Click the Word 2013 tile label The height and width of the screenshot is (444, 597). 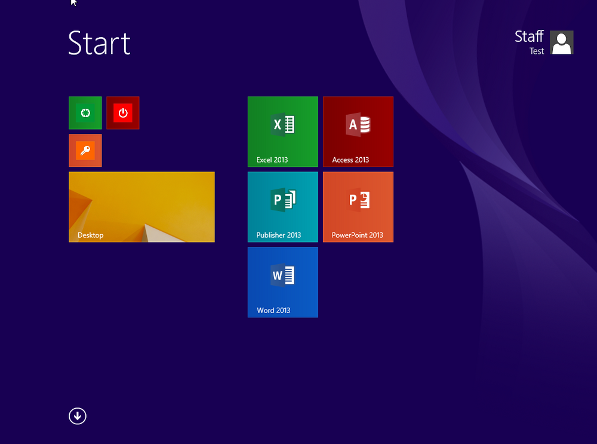274,310
